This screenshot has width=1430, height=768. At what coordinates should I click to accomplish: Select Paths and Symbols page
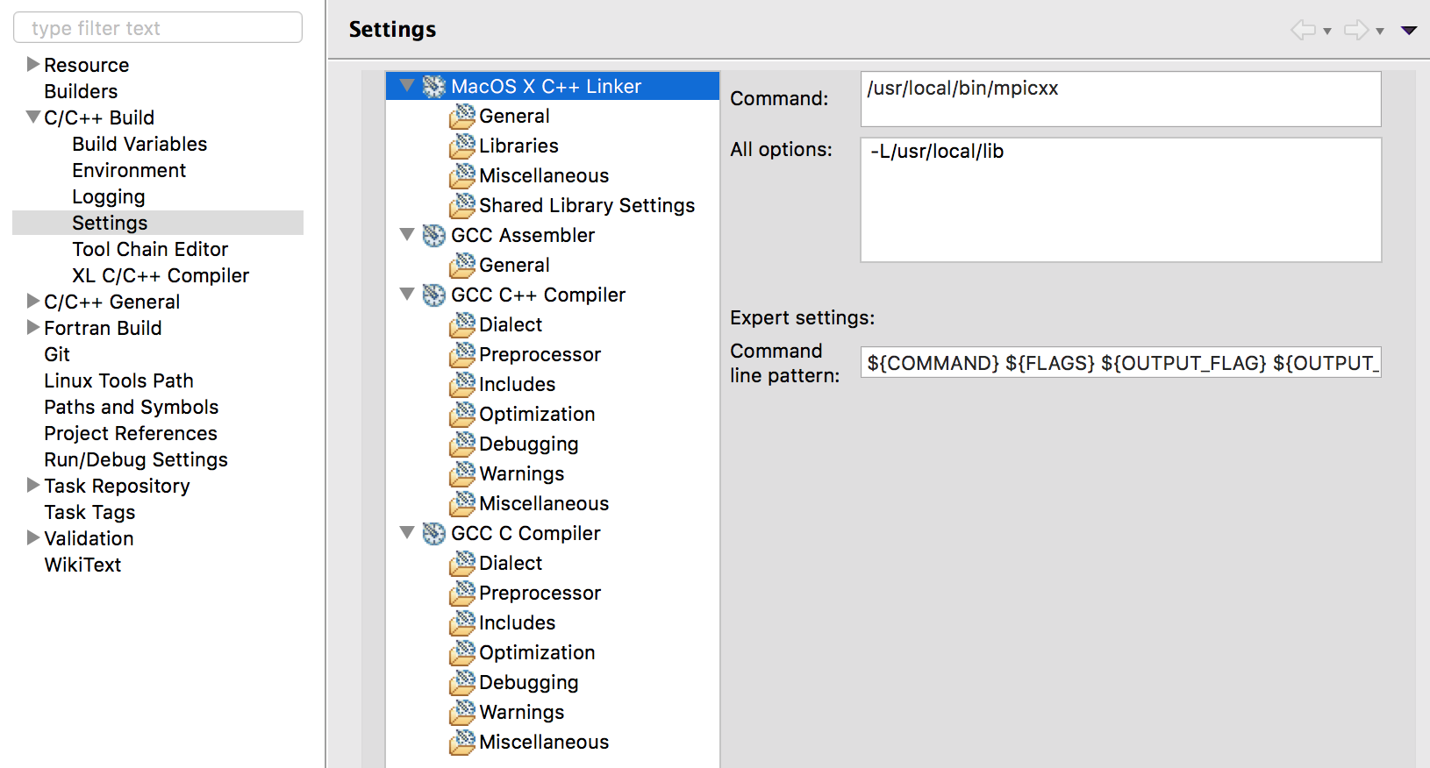(132, 407)
